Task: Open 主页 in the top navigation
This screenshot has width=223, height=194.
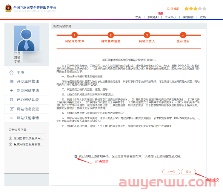Action: (138, 17)
